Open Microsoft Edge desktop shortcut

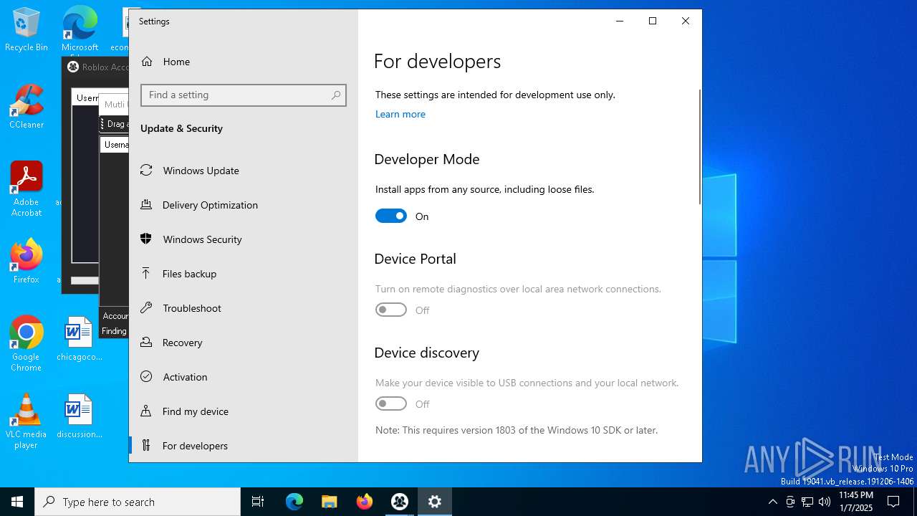[x=80, y=29]
